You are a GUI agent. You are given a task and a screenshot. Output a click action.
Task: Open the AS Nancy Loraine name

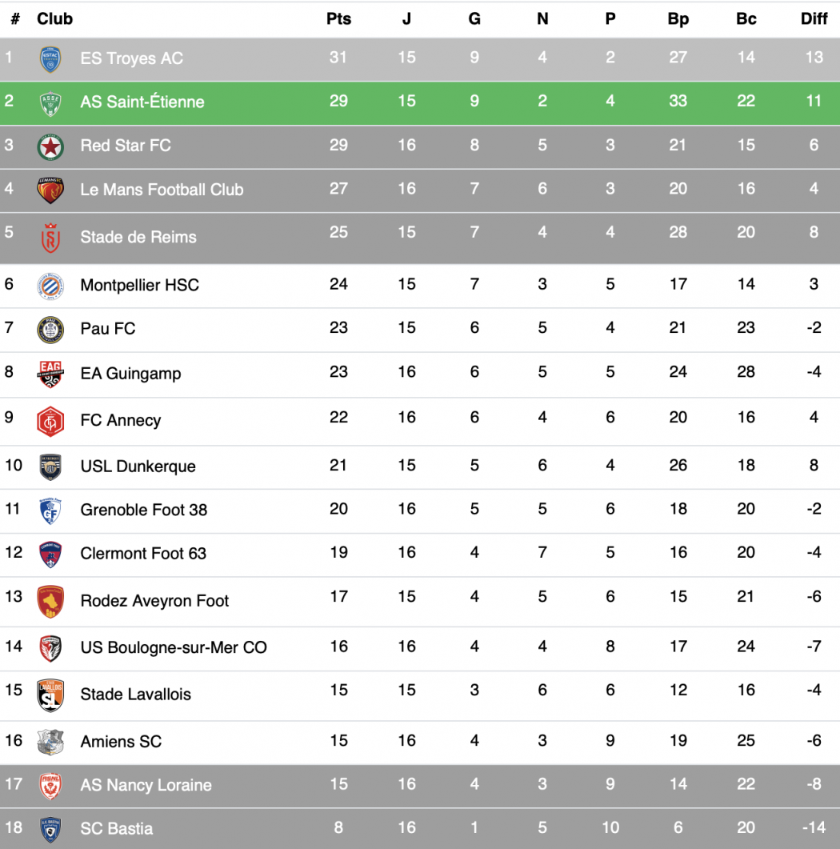point(146,786)
